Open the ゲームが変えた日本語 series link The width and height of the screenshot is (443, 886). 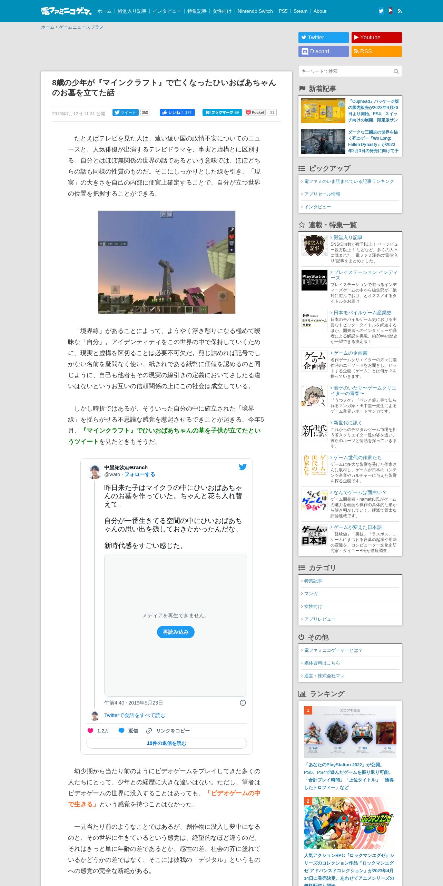357,527
